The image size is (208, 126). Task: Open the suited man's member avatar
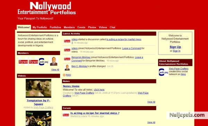[x=54, y=61]
